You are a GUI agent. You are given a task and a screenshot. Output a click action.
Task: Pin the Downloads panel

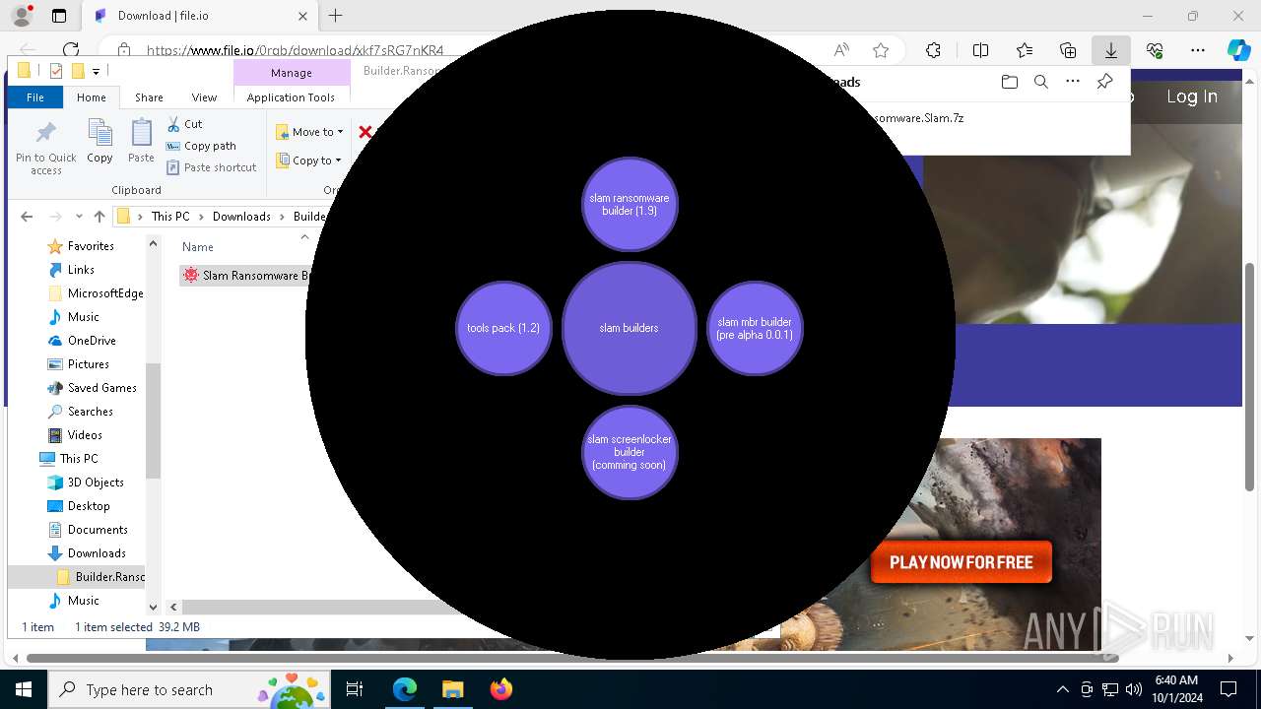click(1104, 83)
